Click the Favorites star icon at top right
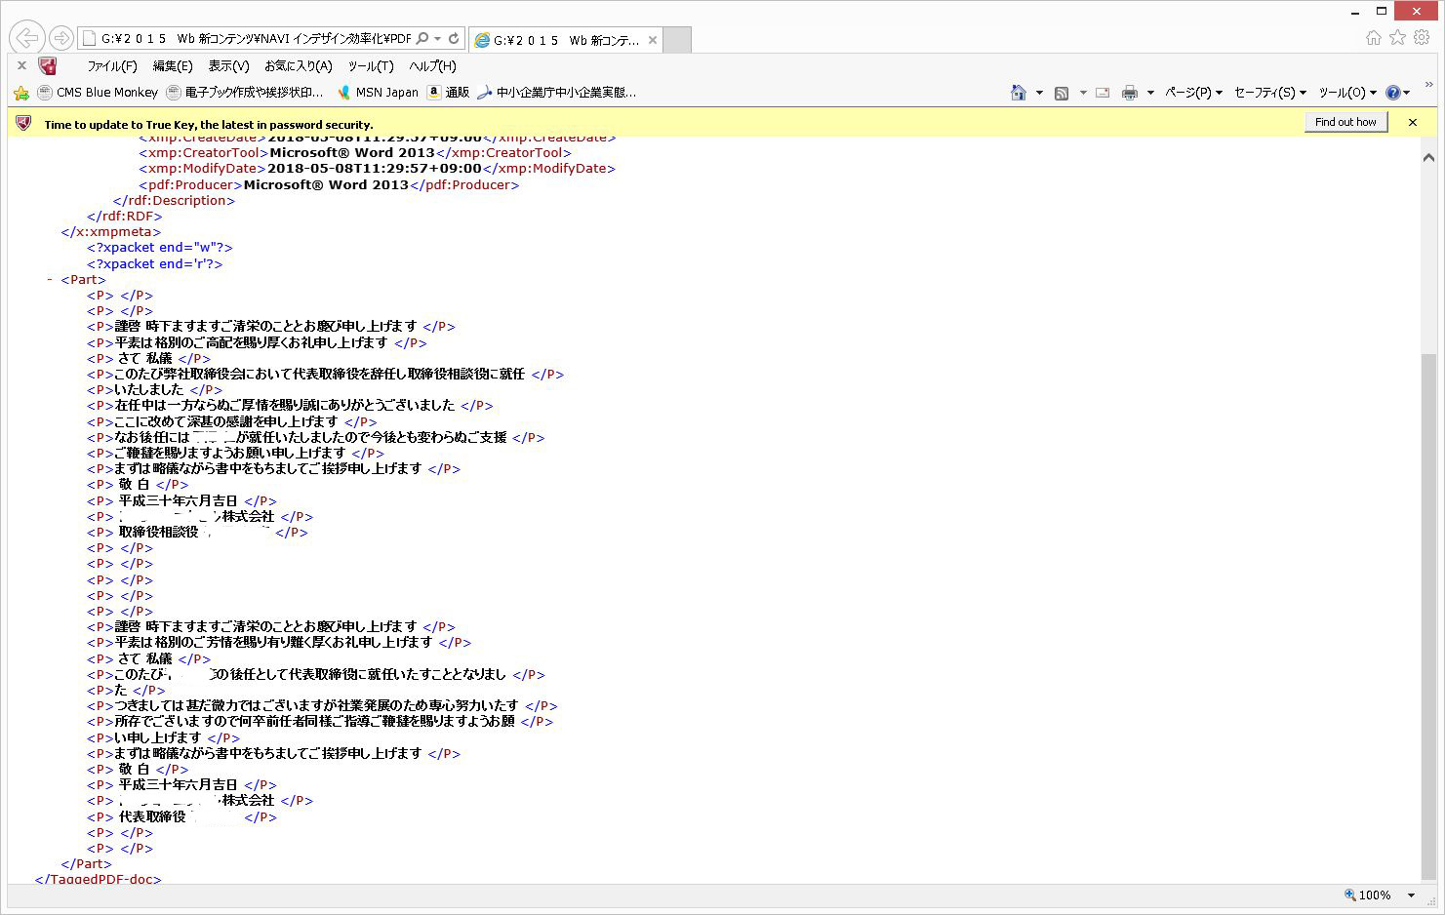The height and width of the screenshot is (915, 1445). pyautogui.click(x=1397, y=37)
